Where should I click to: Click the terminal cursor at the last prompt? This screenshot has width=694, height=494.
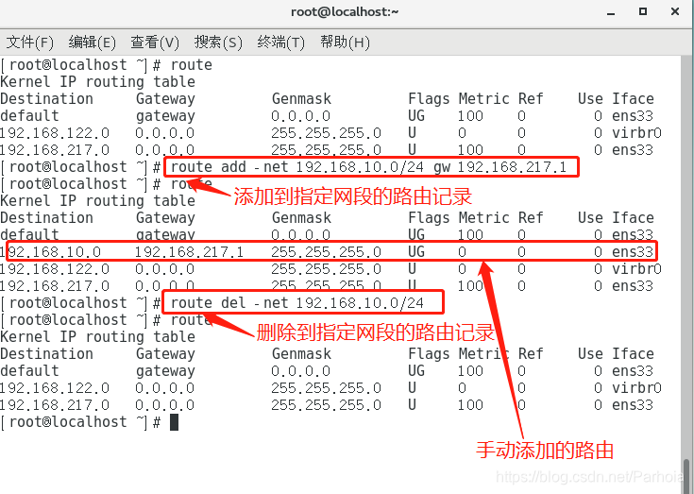tap(174, 422)
